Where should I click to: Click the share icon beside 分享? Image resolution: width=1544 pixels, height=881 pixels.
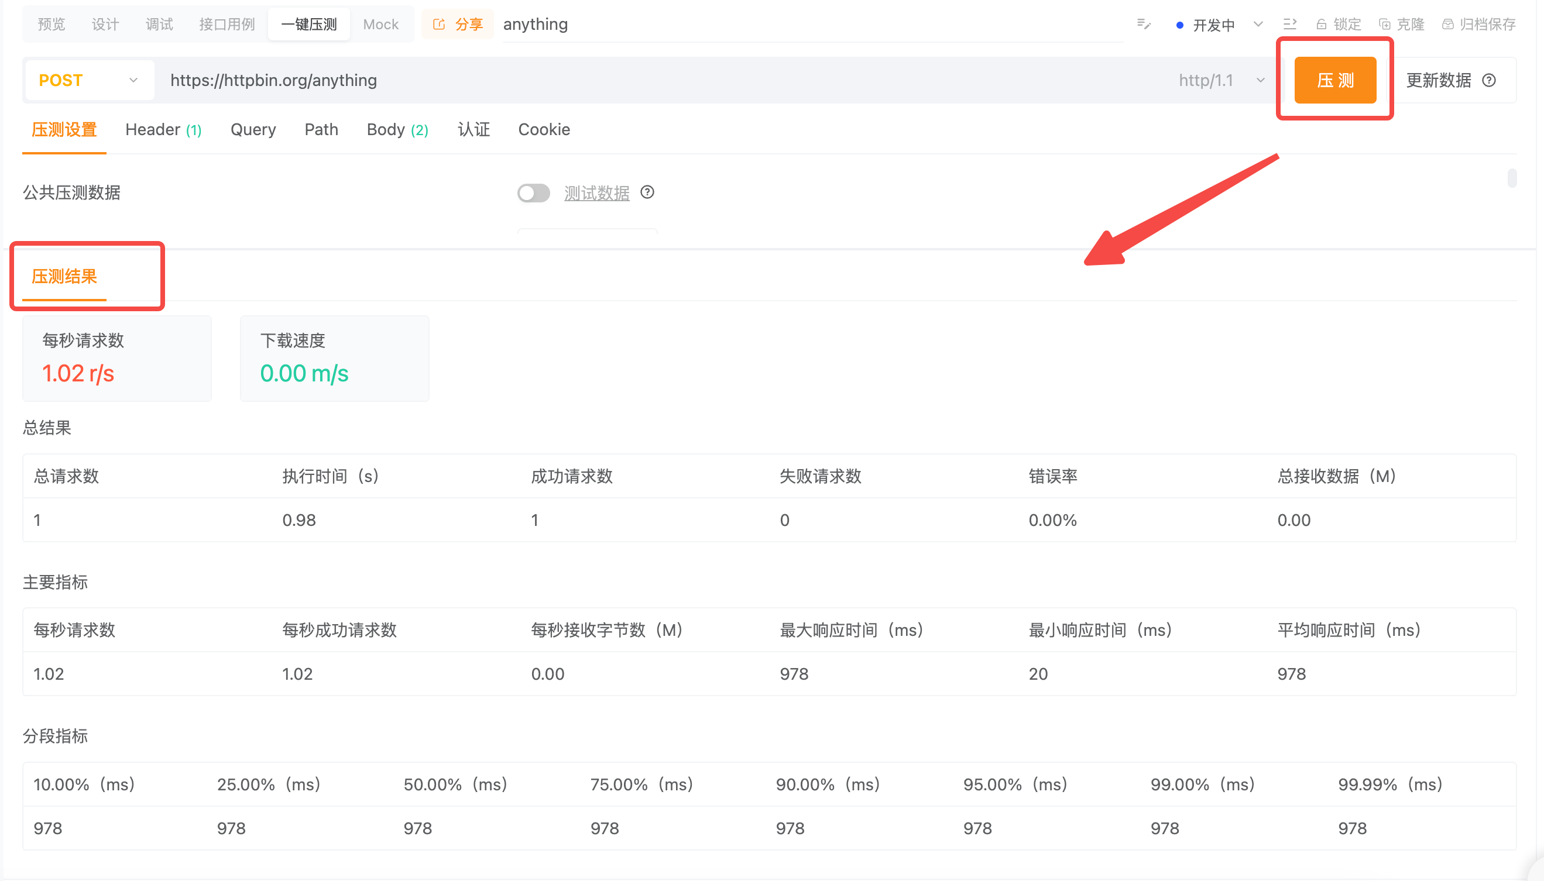click(x=439, y=24)
